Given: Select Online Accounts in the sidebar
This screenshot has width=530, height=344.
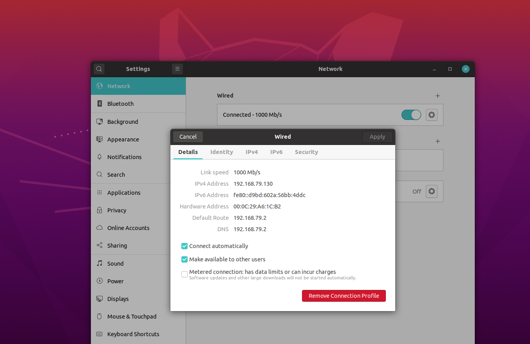Looking at the screenshot, I should (128, 228).
